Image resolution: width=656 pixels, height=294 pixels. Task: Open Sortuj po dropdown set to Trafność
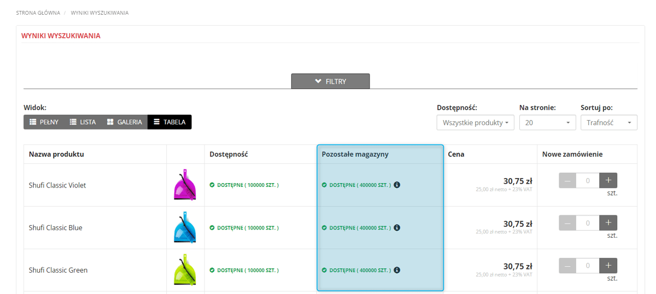(609, 122)
